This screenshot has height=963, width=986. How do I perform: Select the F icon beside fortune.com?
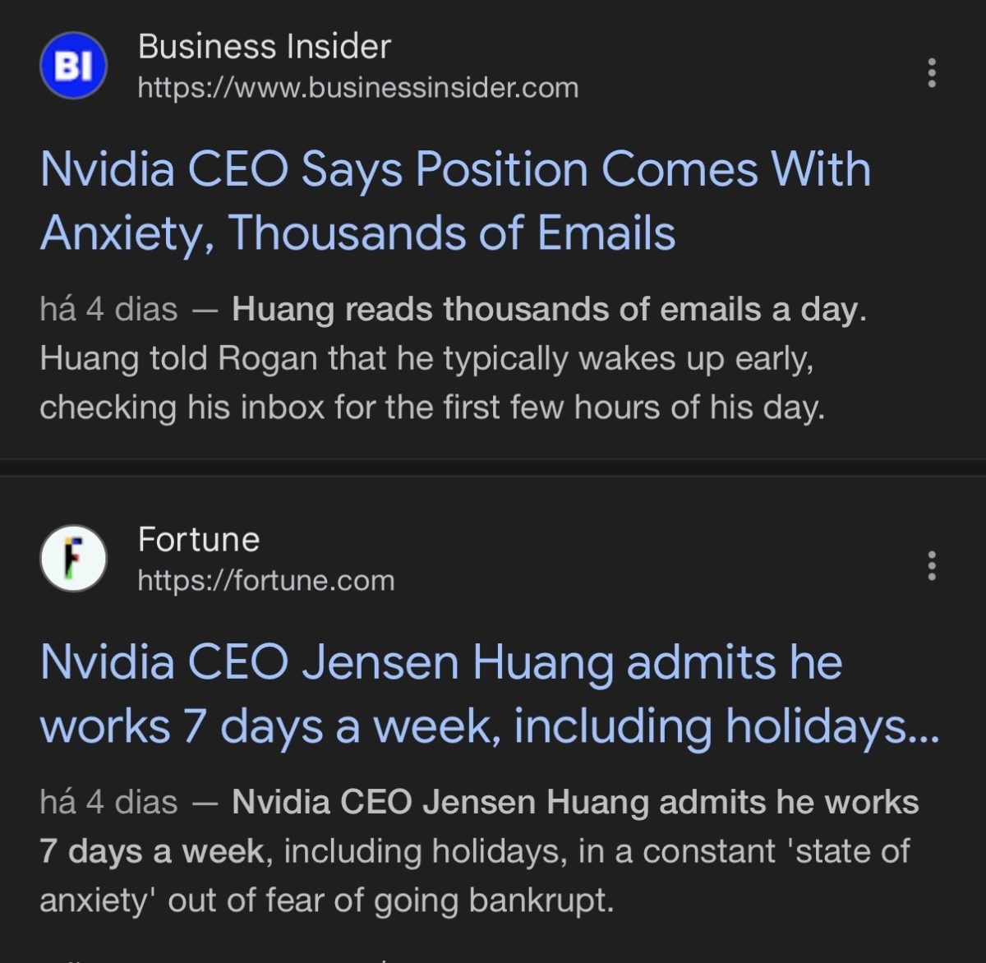point(72,556)
